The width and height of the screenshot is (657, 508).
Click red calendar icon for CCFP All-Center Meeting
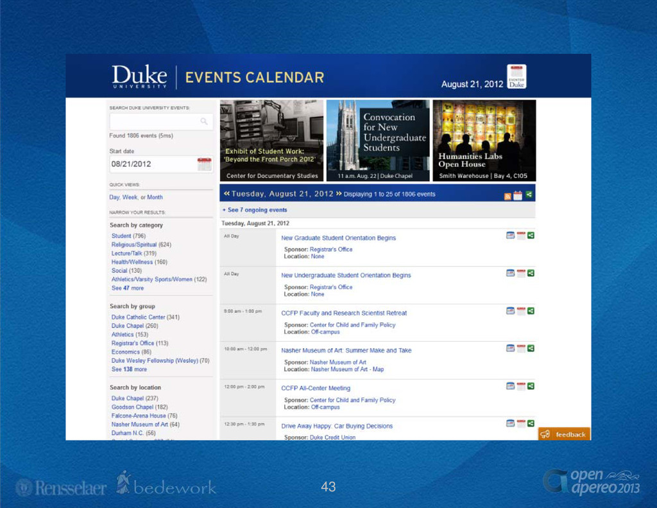click(x=521, y=386)
